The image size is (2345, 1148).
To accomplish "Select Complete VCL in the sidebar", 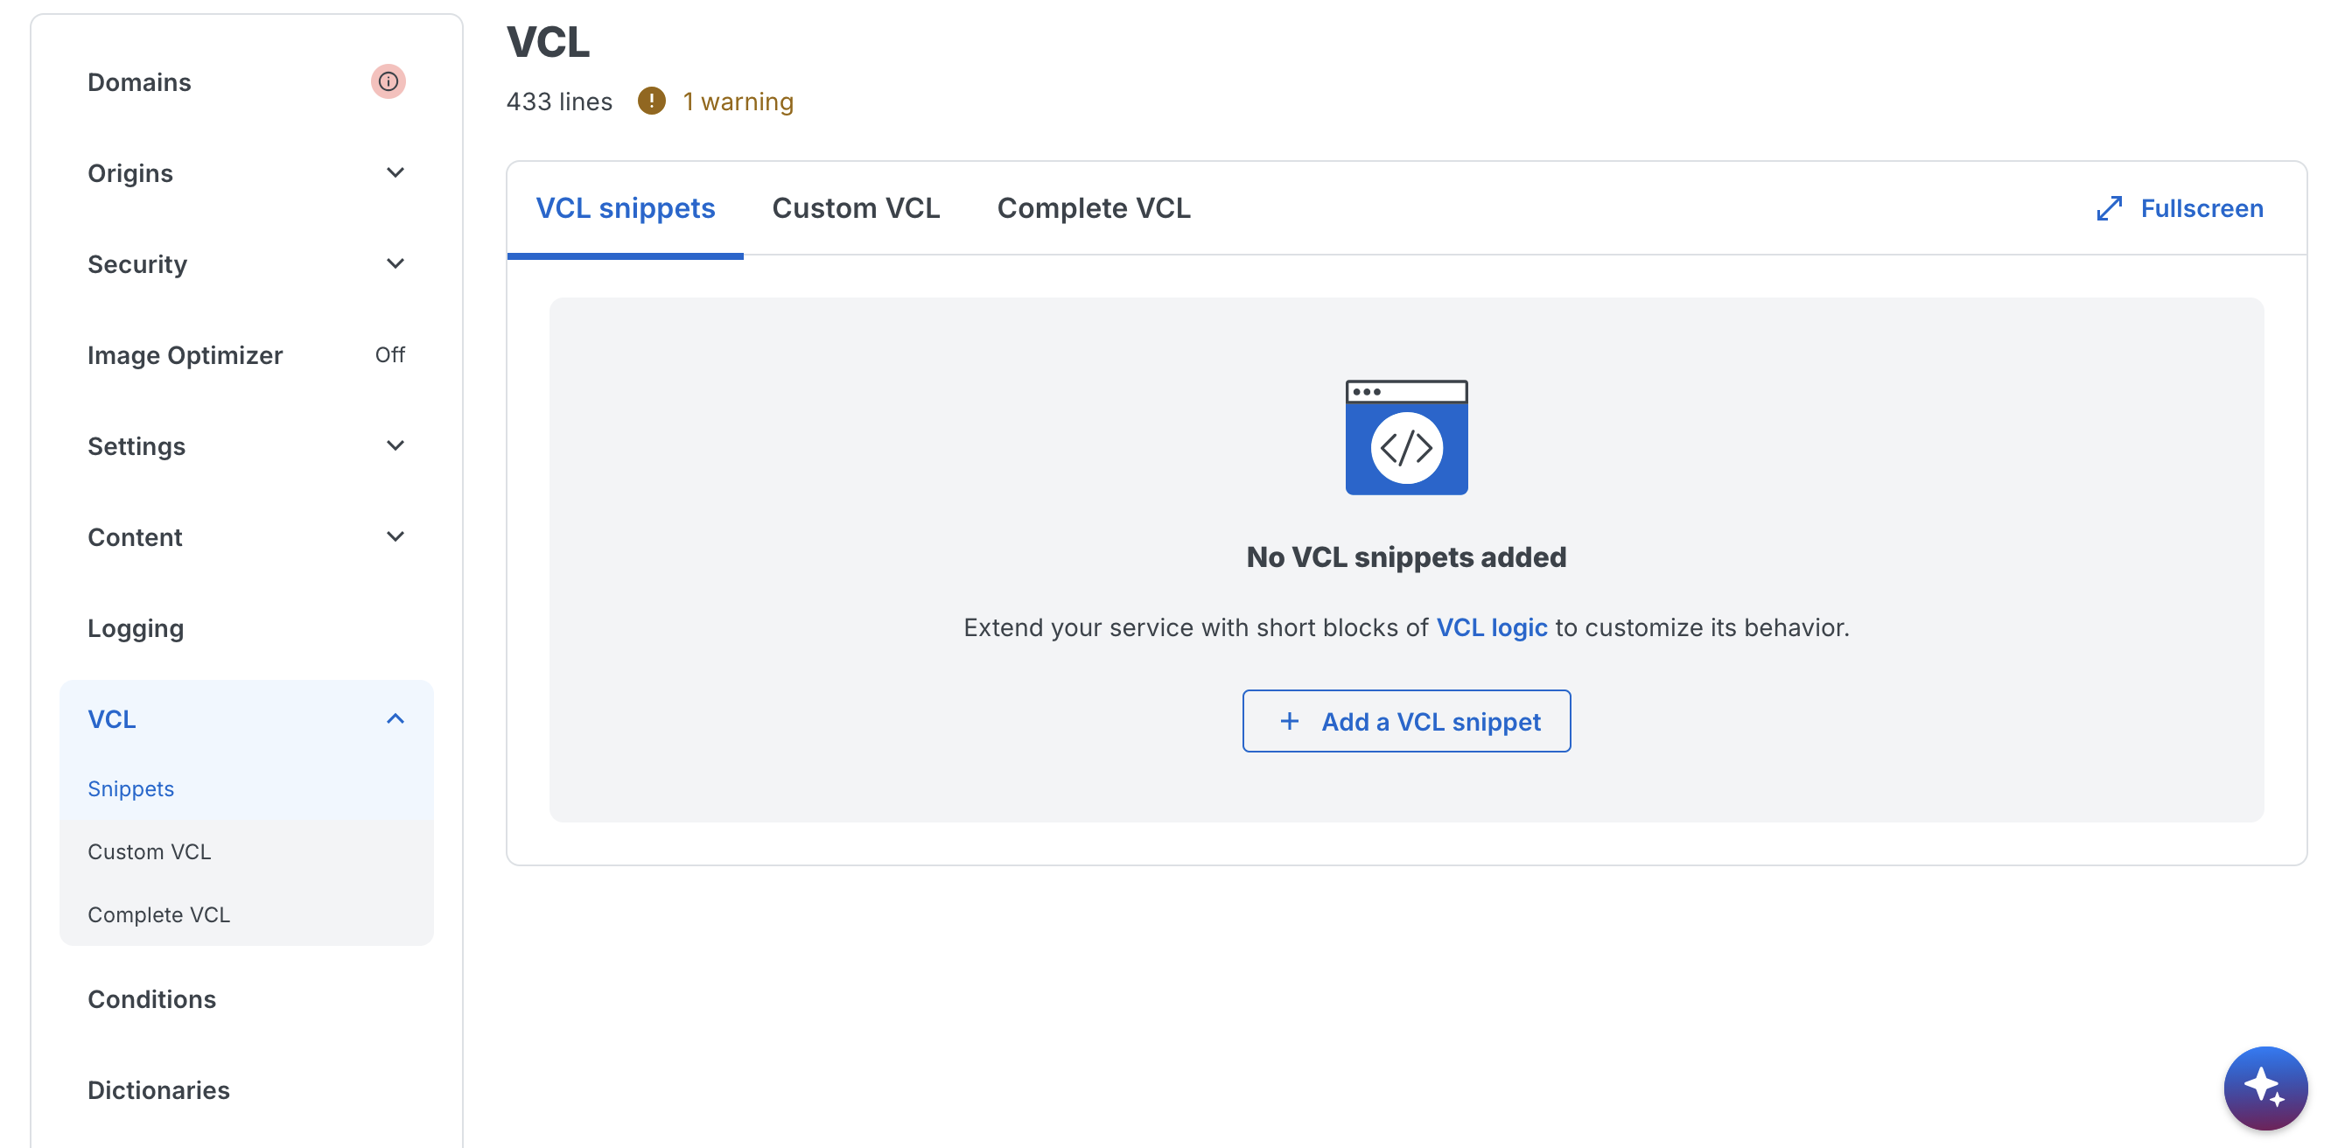I will coord(158,914).
